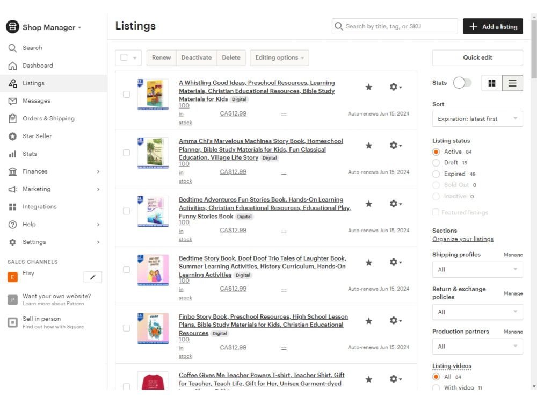Expand the Marketing chevron arrow
Screen dimensions: 537x403
click(98, 189)
